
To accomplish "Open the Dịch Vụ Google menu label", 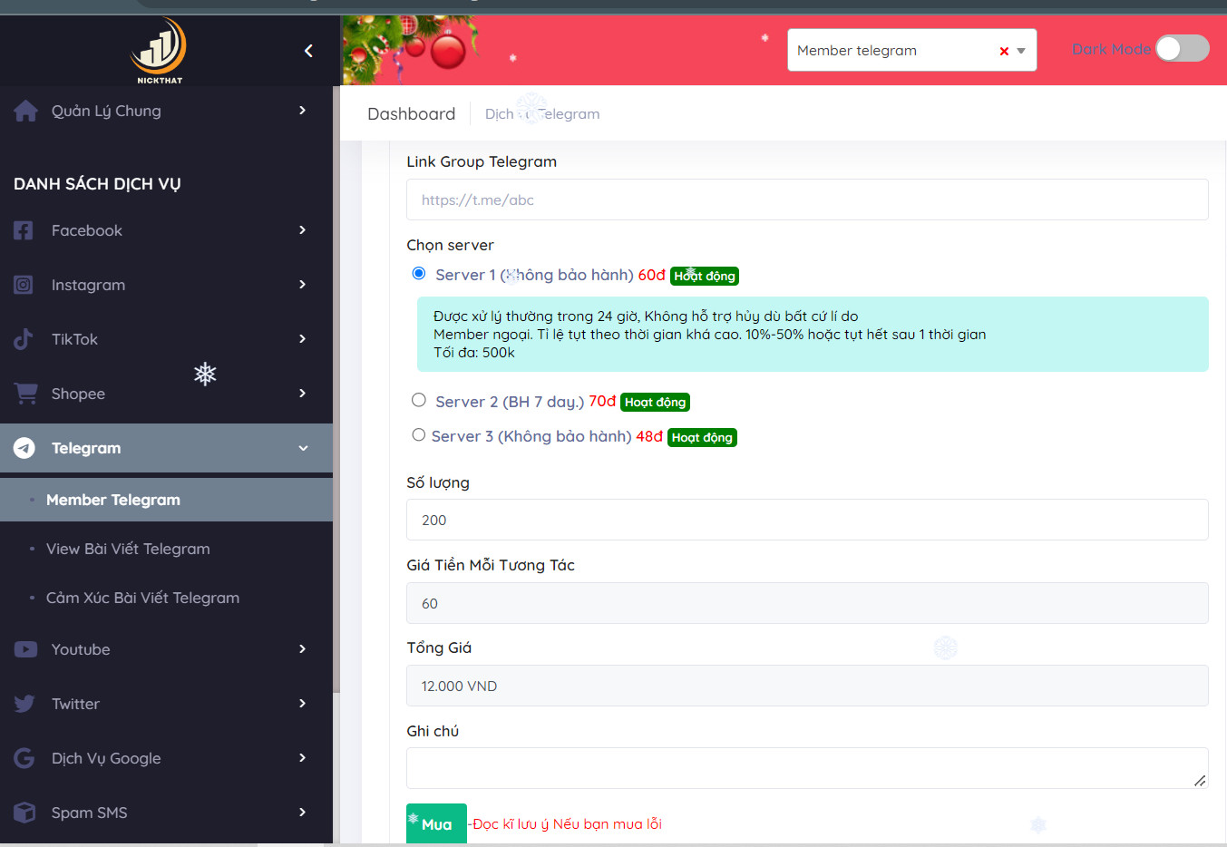I will click(x=106, y=758).
